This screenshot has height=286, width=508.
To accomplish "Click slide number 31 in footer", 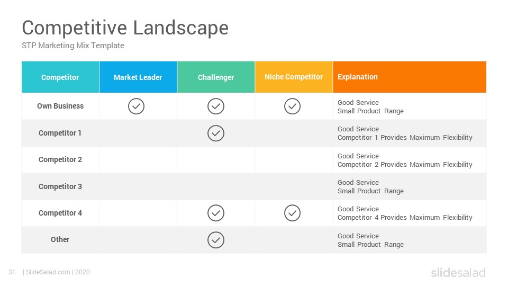I will point(12,272).
